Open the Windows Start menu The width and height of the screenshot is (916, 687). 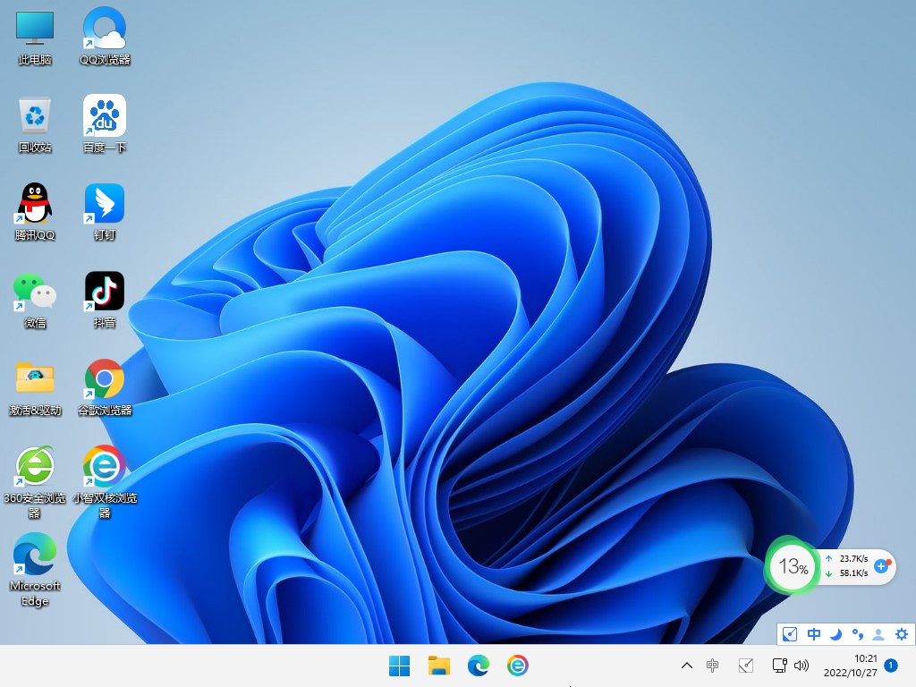coord(399,666)
